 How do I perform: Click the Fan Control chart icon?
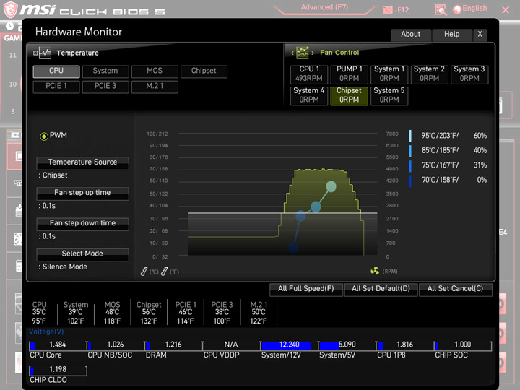click(x=303, y=53)
